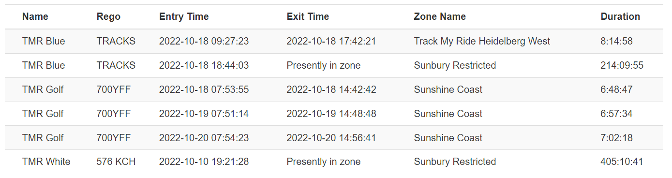672x178 pixels.
Task: Click duration value 214:09:55
Action: 622,65
